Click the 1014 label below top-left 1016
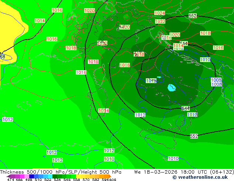 [x=39, y=21]
